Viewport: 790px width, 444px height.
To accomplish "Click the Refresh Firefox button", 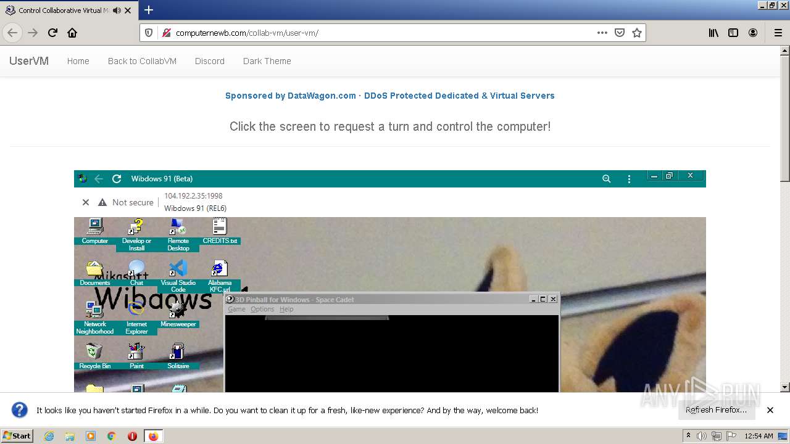I will (x=716, y=410).
